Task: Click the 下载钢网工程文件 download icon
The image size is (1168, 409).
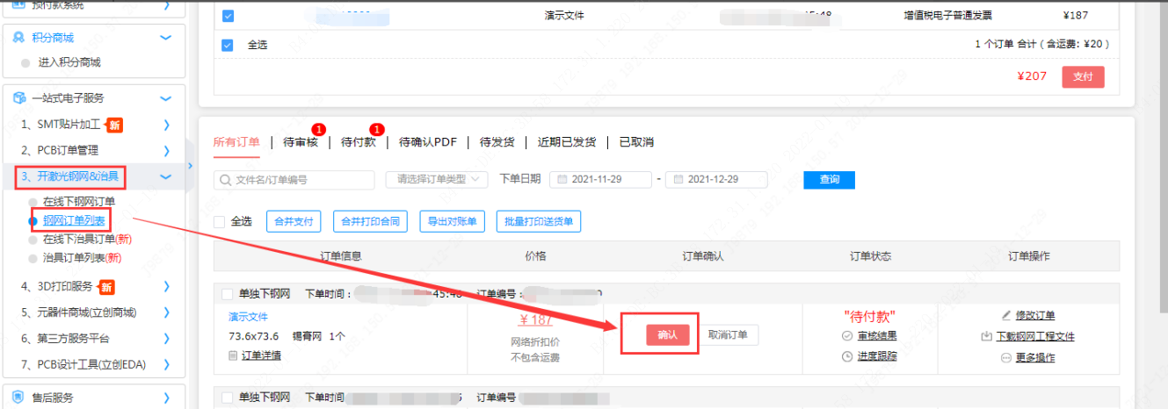Action: 987,336
